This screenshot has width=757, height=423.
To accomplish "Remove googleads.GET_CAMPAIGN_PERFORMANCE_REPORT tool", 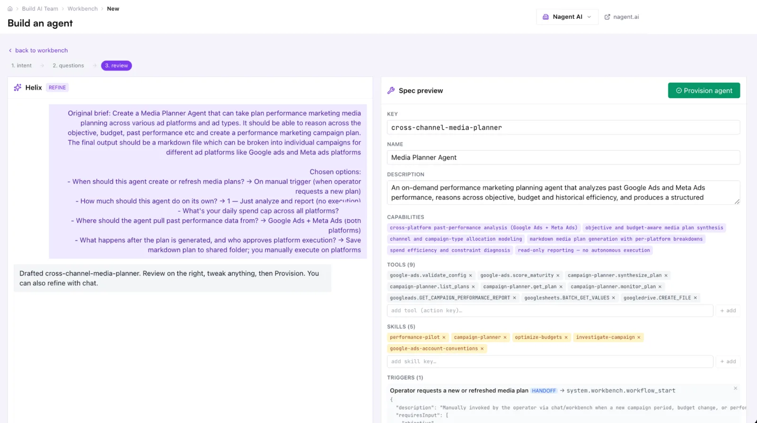I will coord(514,298).
